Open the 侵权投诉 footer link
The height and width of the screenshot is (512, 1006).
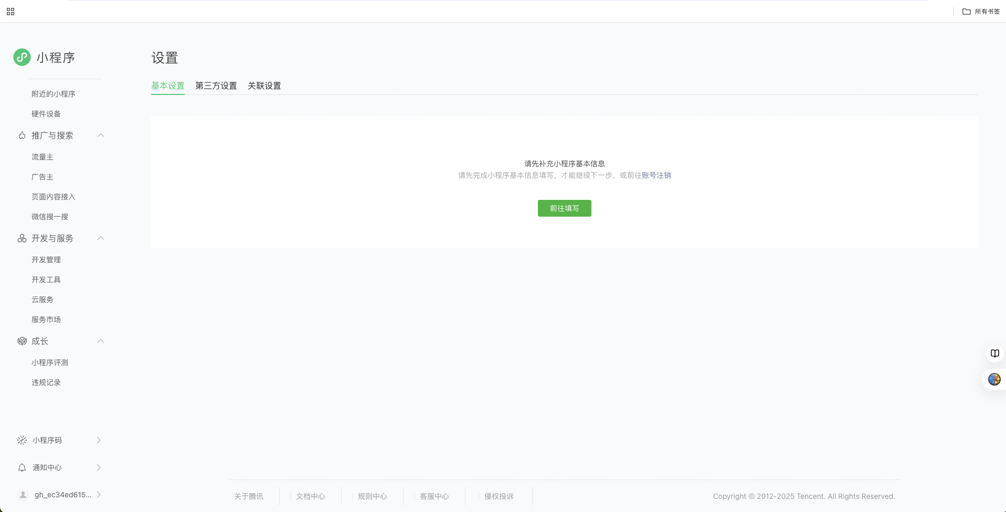499,496
